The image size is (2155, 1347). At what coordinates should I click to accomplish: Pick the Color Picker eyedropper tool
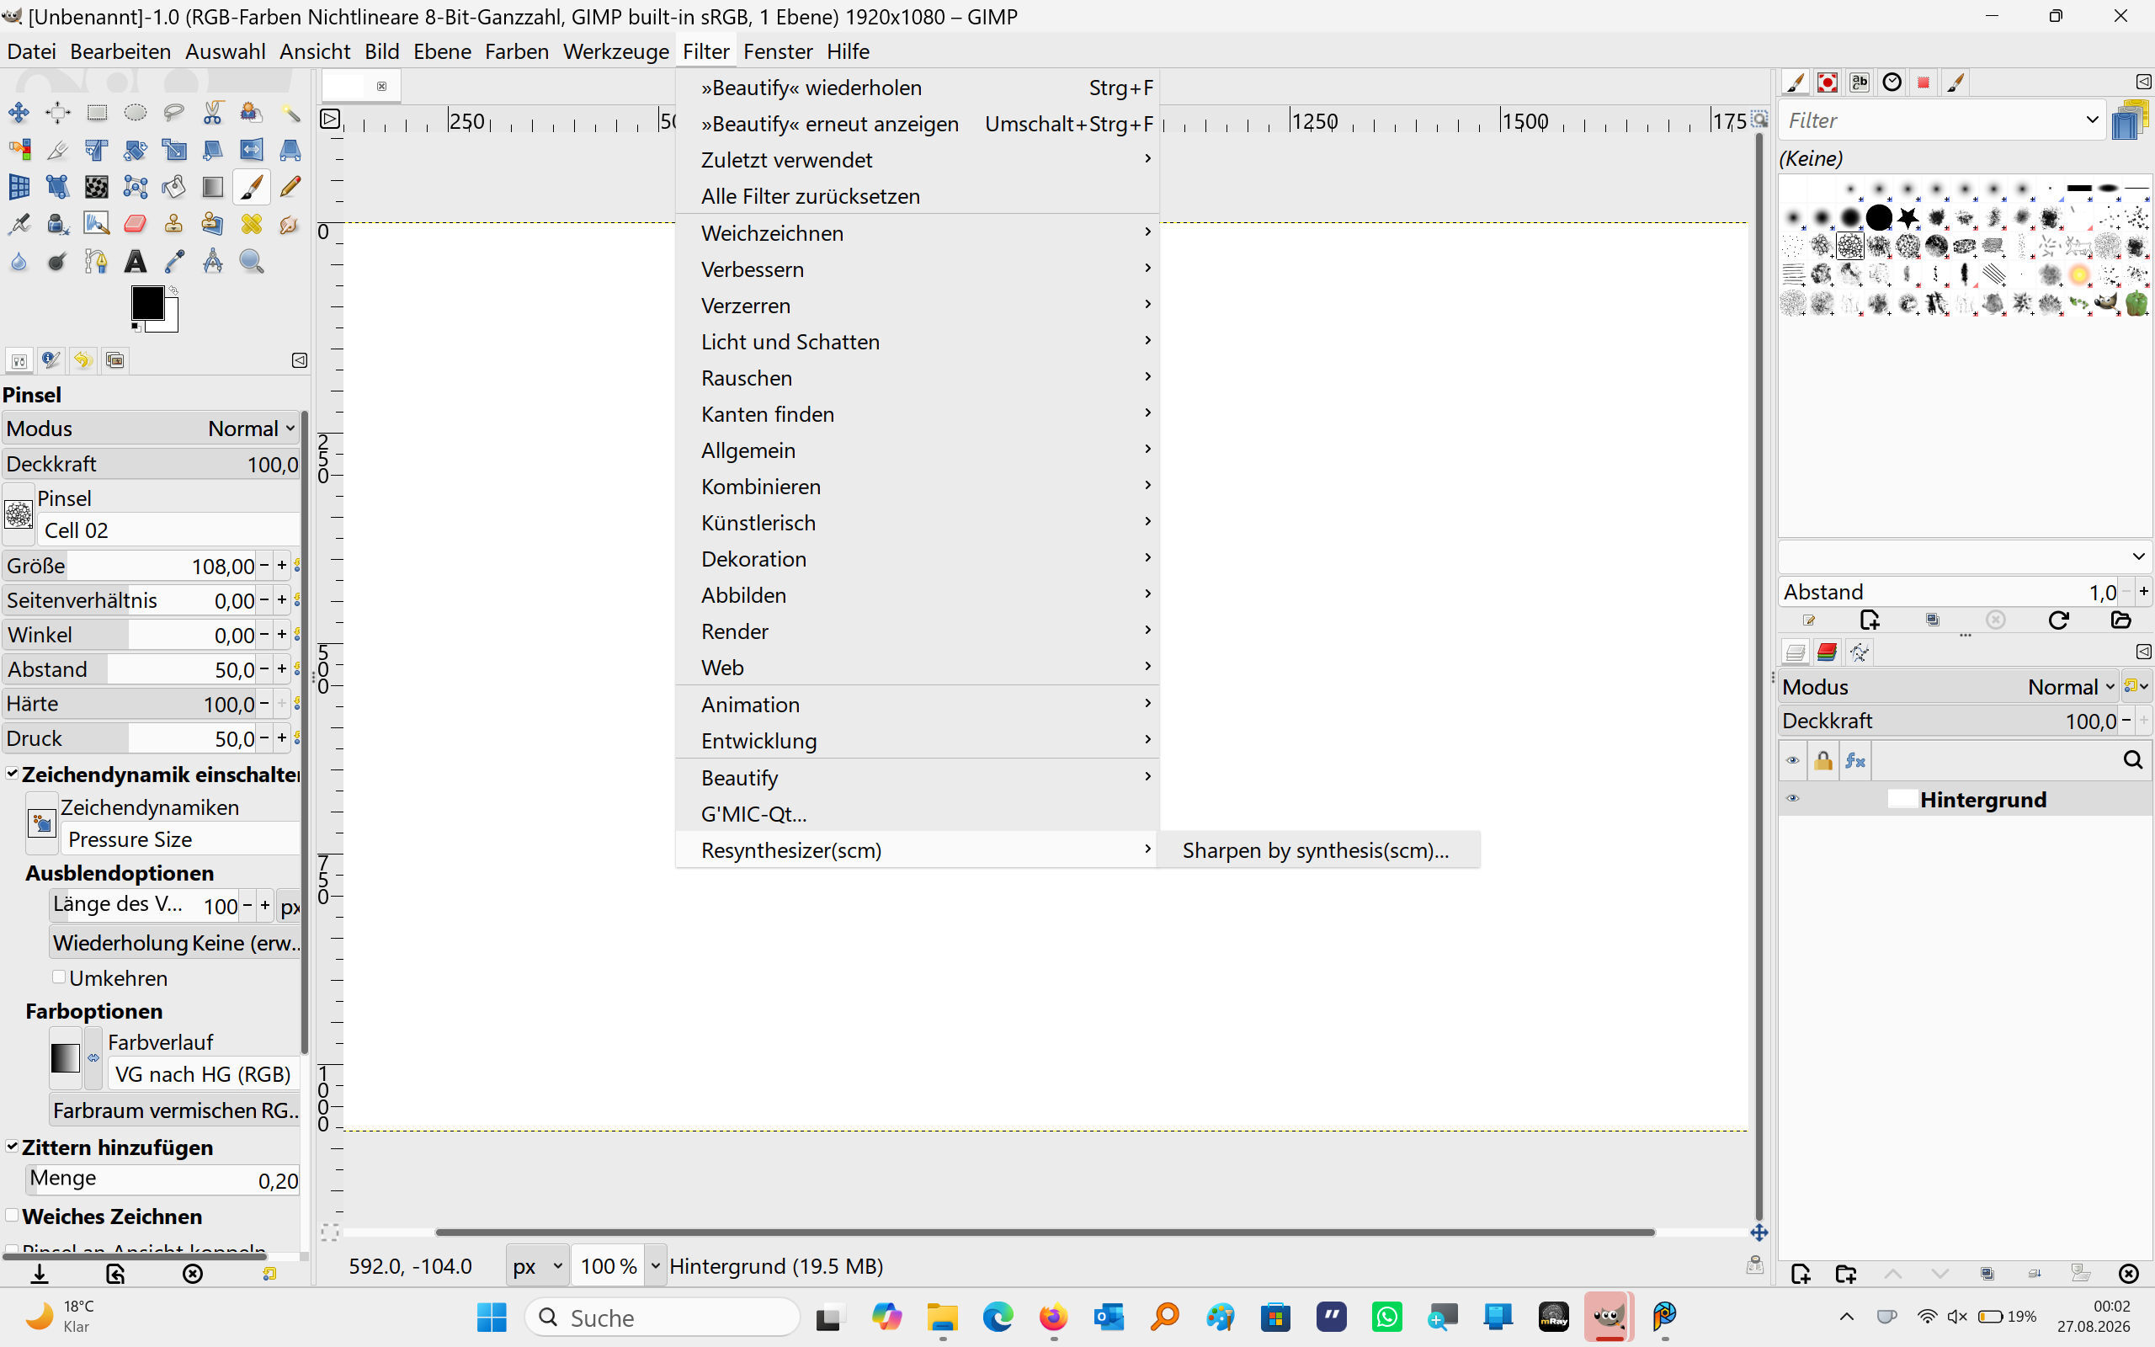[173, 261]
